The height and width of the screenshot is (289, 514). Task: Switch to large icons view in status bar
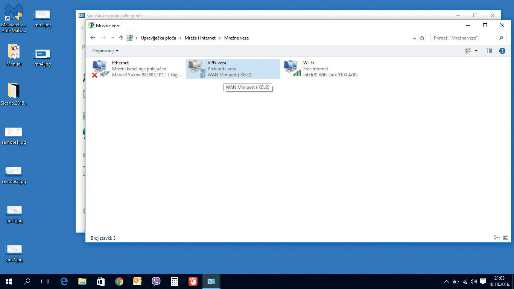click(505, 238)
